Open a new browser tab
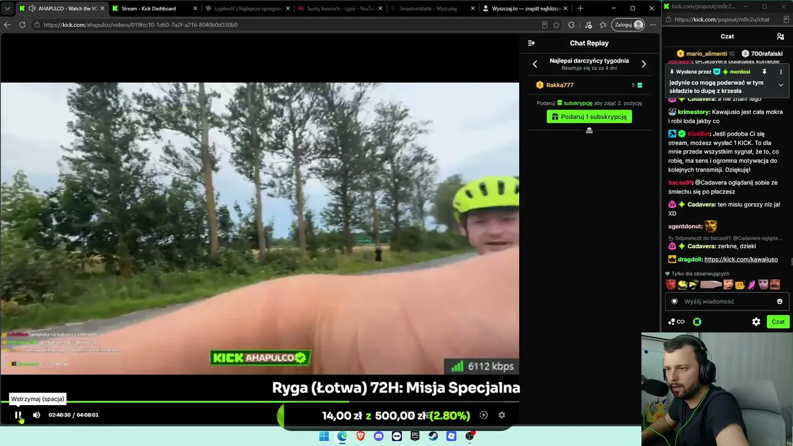Image resolution: width=793 pixels, height=446 pixels. [x=580, y=9]
